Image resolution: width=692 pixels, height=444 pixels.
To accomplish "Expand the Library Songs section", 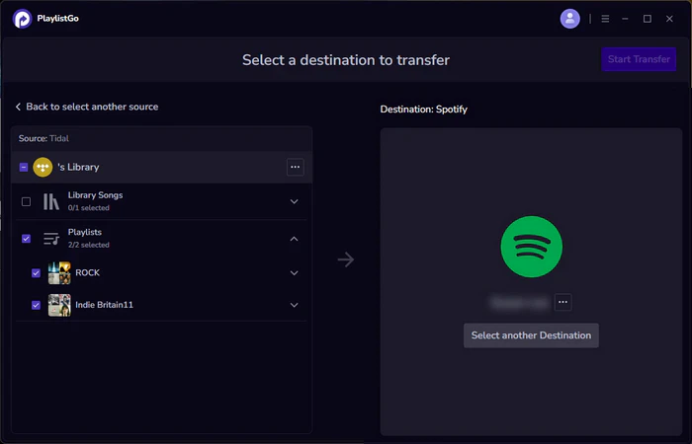I will click(x=294, y=201).
